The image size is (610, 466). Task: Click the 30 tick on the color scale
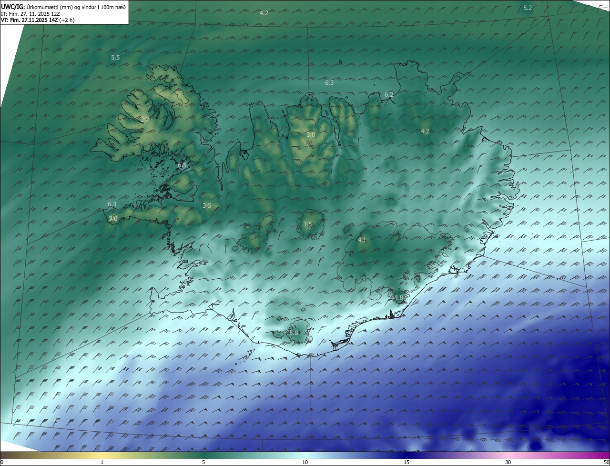(508, 462)
